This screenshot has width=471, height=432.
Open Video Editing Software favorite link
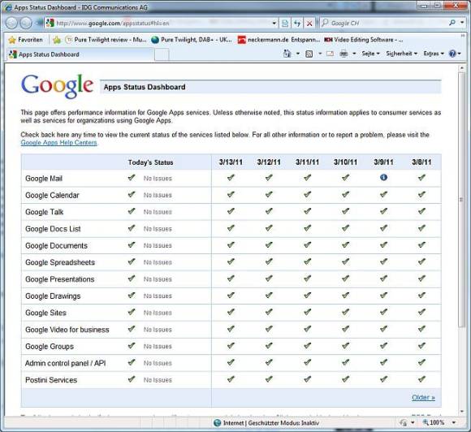point(364,40)
